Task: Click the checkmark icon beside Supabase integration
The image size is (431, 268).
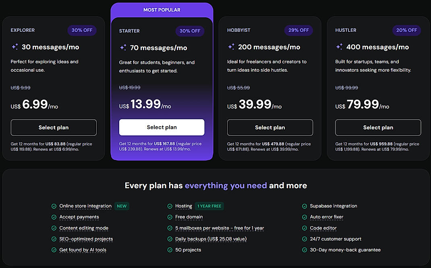Action: click(x=305, y=206)
